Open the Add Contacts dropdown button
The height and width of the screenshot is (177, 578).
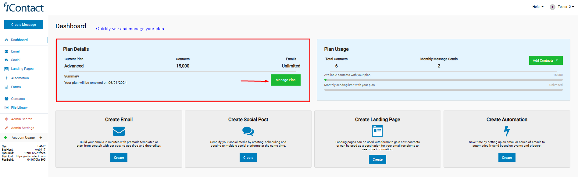point(546,60)
